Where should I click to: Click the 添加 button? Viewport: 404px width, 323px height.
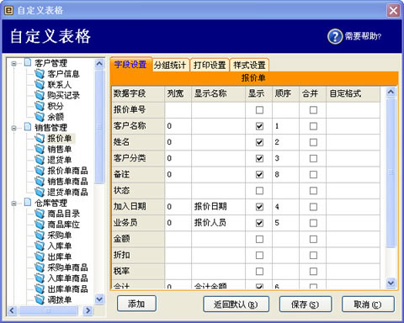point(136,304)
